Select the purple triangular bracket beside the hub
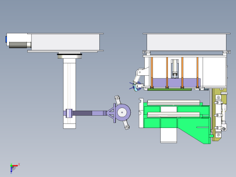Image resolution: width=236 pixels, height=177 pixels. (111, 113)
